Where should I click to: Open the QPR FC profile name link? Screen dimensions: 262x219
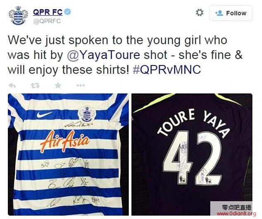[x=48, y=12]
